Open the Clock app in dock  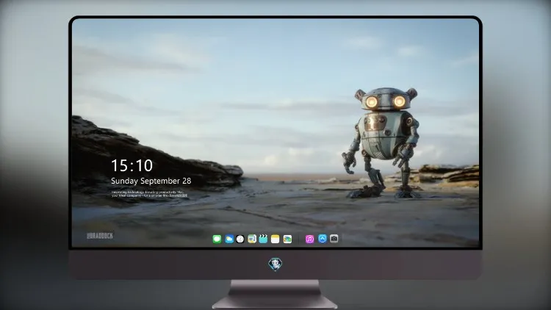(240, 239)
